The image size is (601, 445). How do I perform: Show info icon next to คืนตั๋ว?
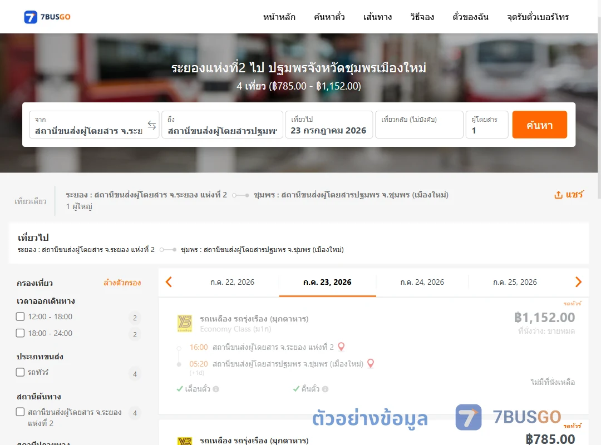click(326, 389)
